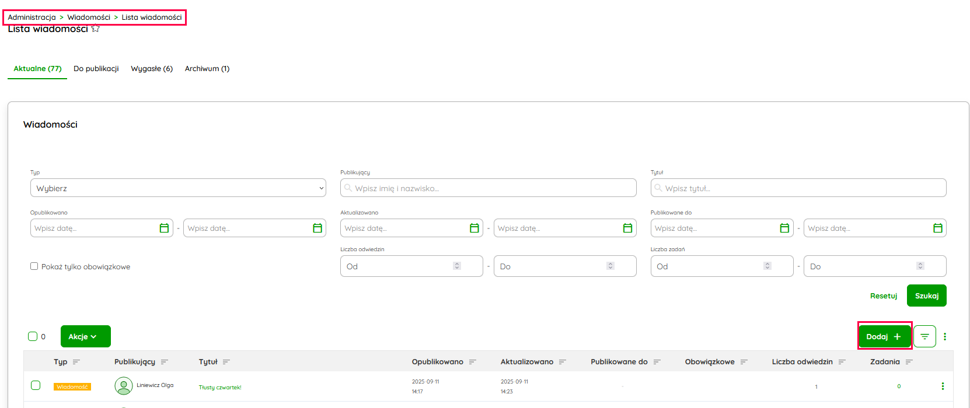Image resolution: width=970 pixels, height=408 pixels.
Task: Click the Resetuj filters link
Action: 883,296
